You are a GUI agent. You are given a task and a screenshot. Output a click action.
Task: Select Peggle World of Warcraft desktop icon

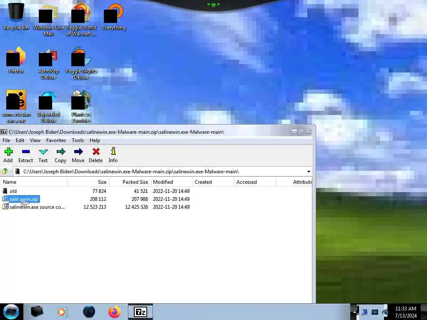tap(81, 19)
